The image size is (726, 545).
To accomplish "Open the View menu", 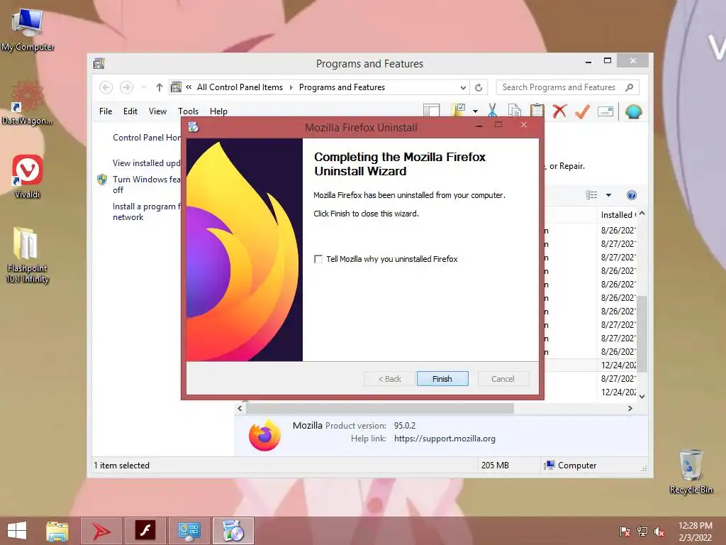I will pyautogui.click(x=157, y=111).
